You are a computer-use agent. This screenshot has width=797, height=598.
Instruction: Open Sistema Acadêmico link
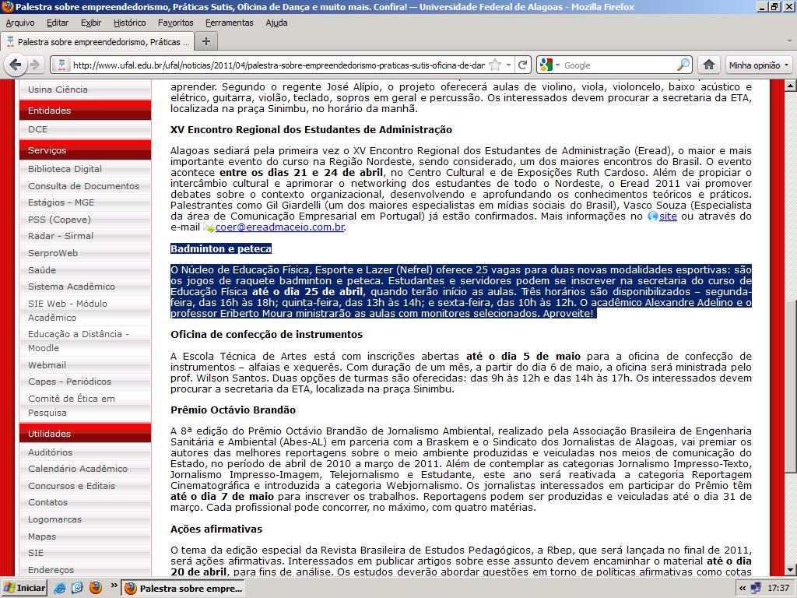72,287
